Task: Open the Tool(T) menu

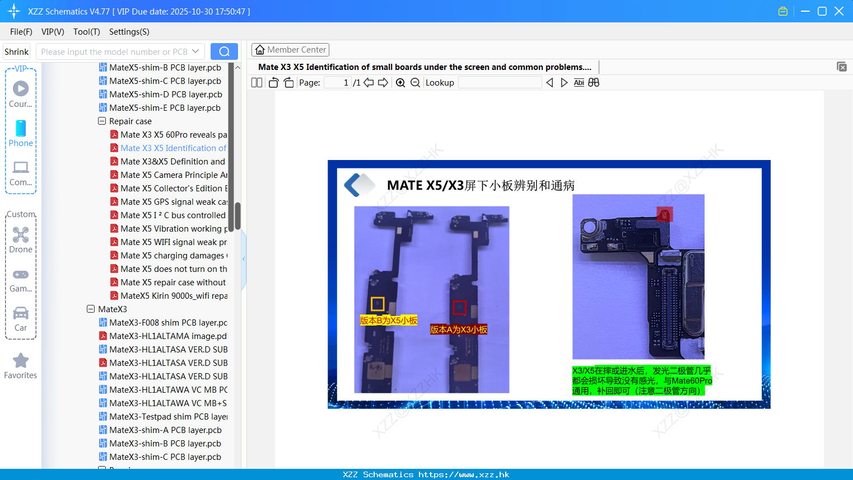Action: 87,32
